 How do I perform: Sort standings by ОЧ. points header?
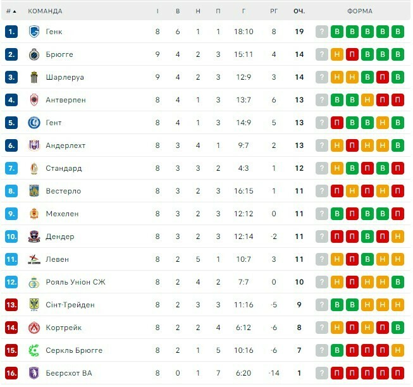point(299,11)
